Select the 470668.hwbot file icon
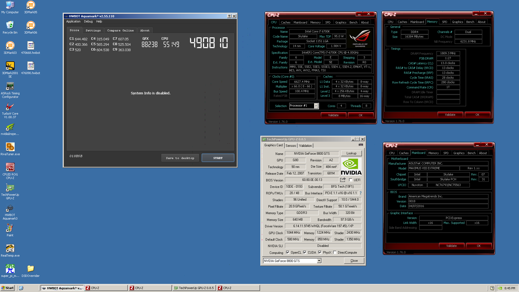 coord(31,48)
